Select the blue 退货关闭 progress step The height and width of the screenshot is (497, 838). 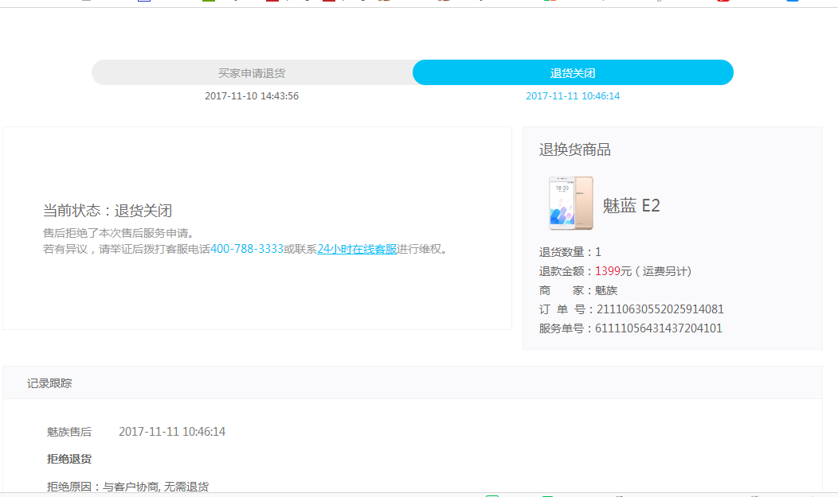tap(573, 73)
